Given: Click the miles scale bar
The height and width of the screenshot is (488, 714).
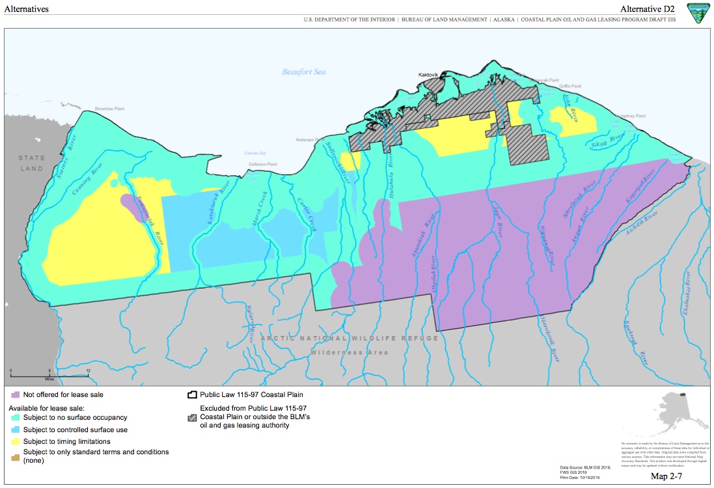Looking at the screenshot, I should (49, 375).
